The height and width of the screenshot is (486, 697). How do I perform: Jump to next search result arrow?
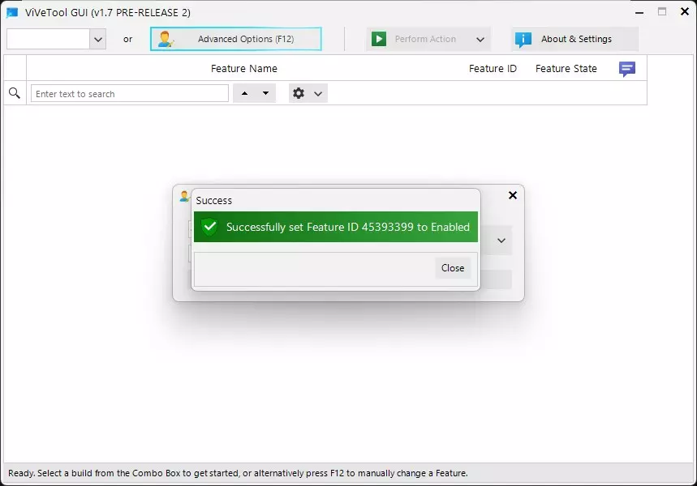pos(265,93)
